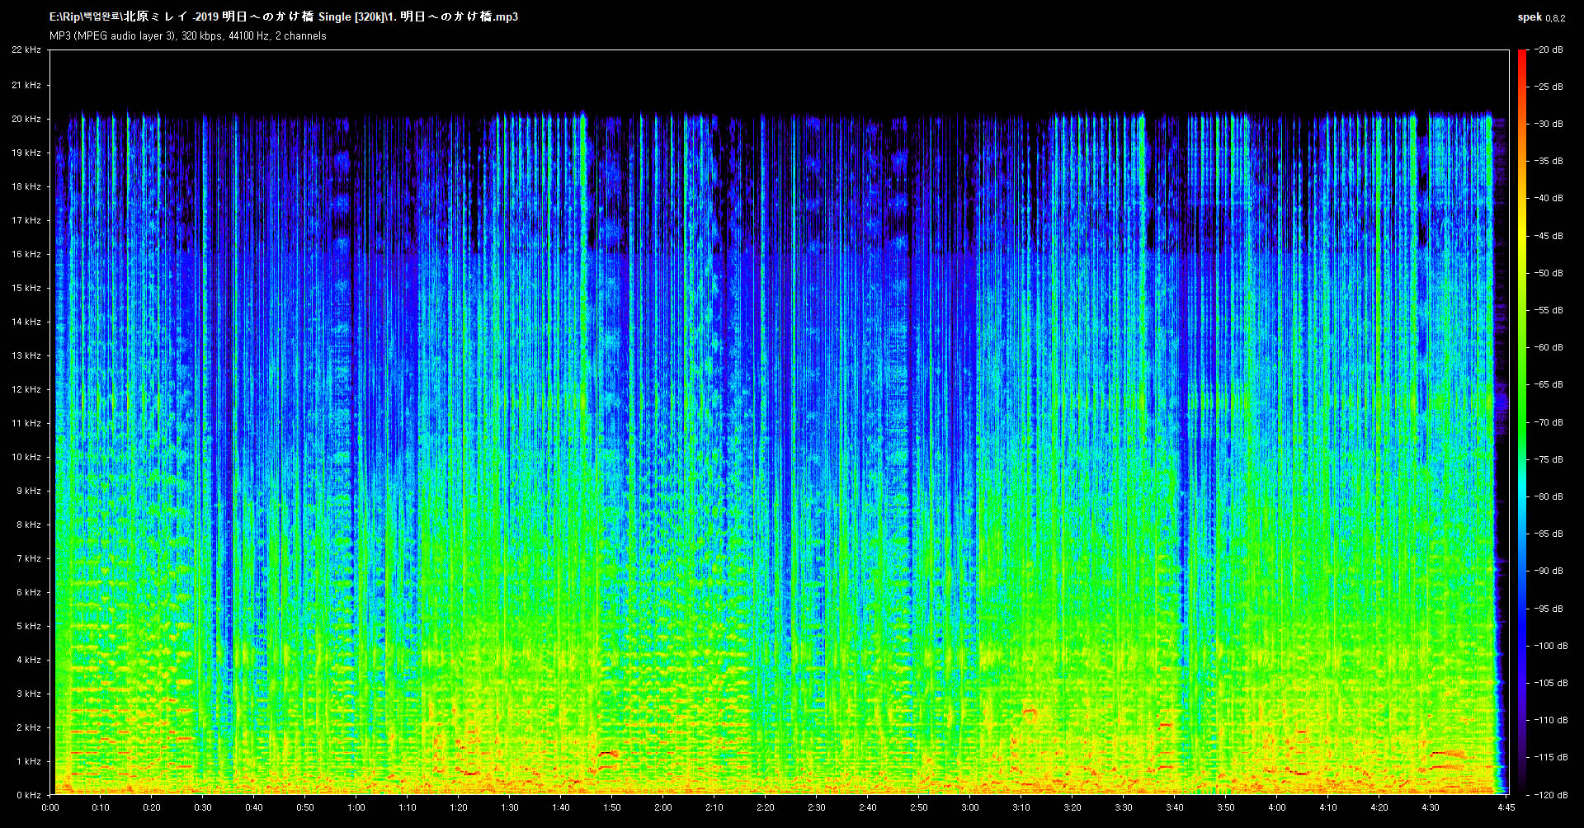This screenshot has width=1584, height=828.
Task: Click the 5 kHz frequency axis label
Action: click(x=29, y=626)
